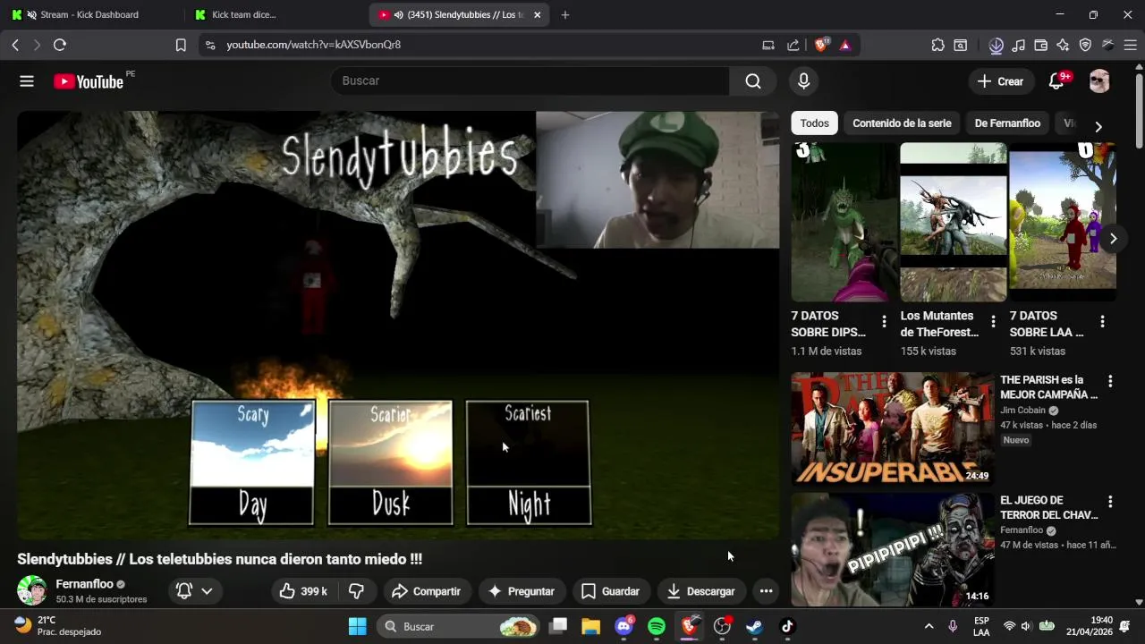
Task: Show next shorts with the shelf arrow
Action: pos(1113,239)
